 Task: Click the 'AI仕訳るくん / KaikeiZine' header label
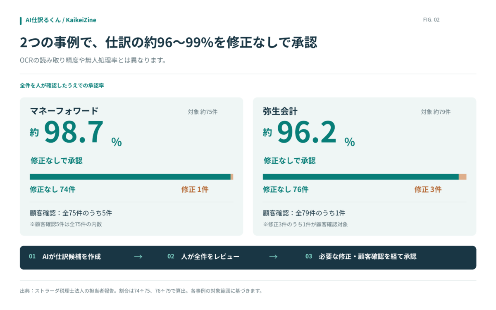61,20
